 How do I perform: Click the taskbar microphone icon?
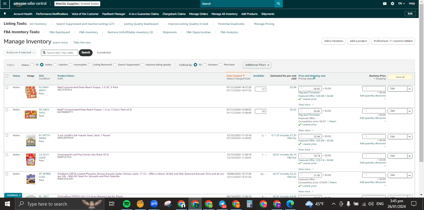(349, 204)
